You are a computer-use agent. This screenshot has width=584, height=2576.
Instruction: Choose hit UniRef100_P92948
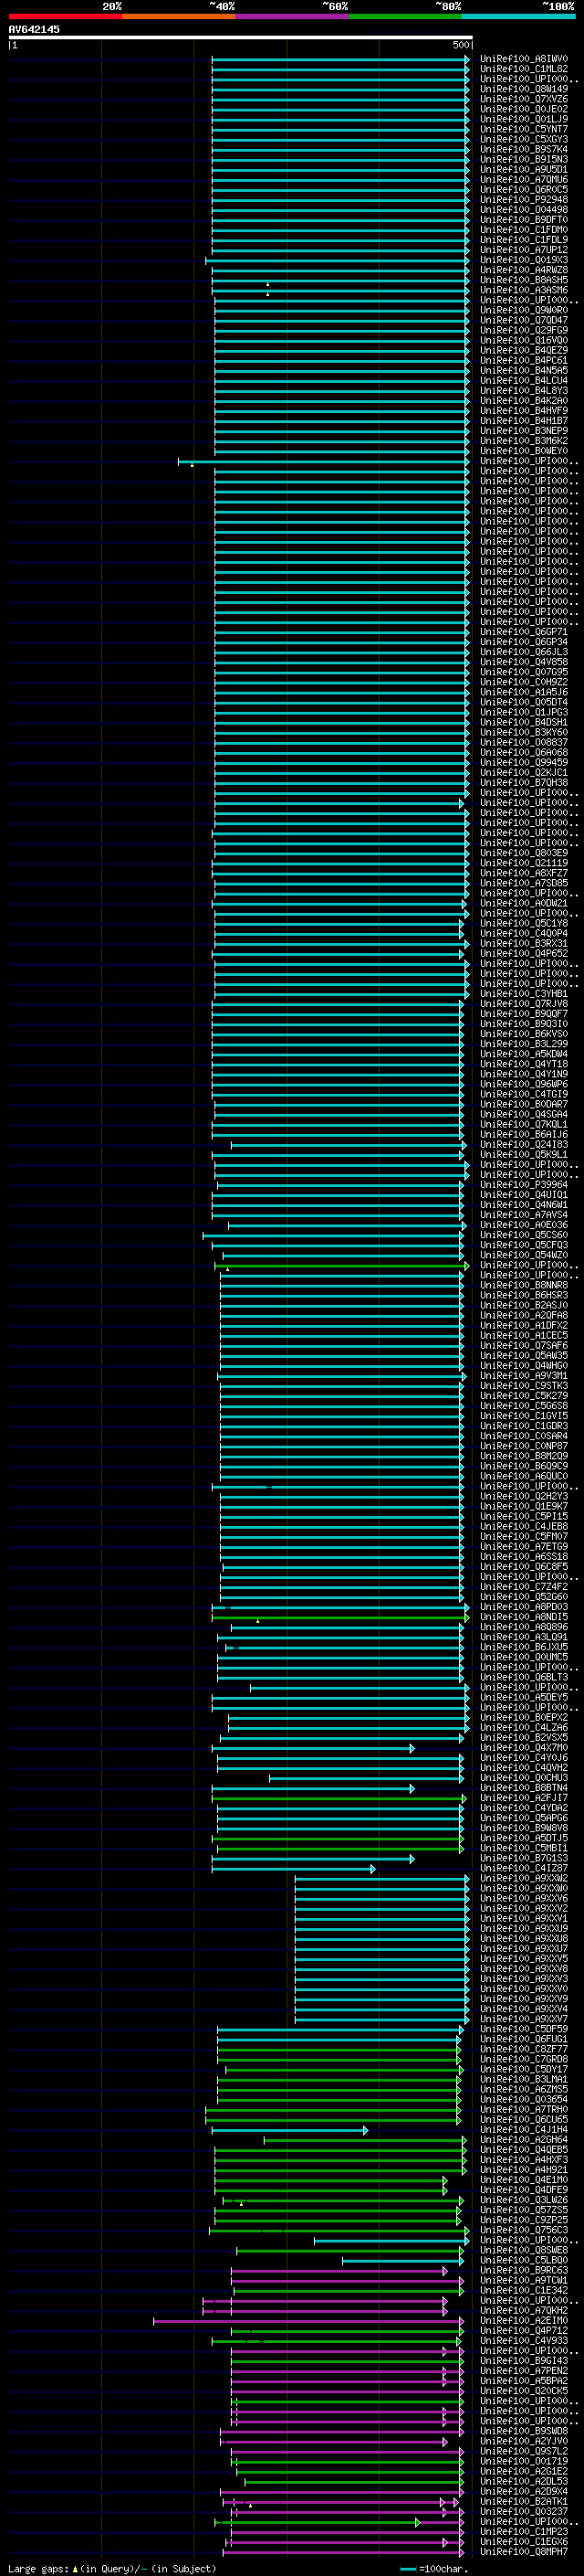523,200
